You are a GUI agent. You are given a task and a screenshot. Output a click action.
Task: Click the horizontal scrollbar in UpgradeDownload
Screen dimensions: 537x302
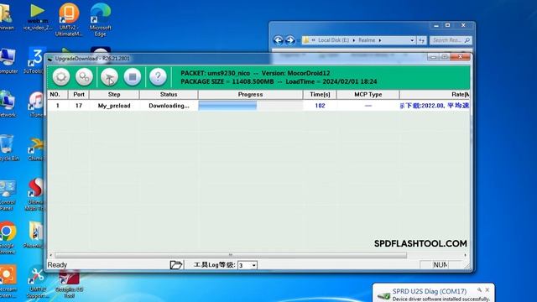click(x=231, y=255)
